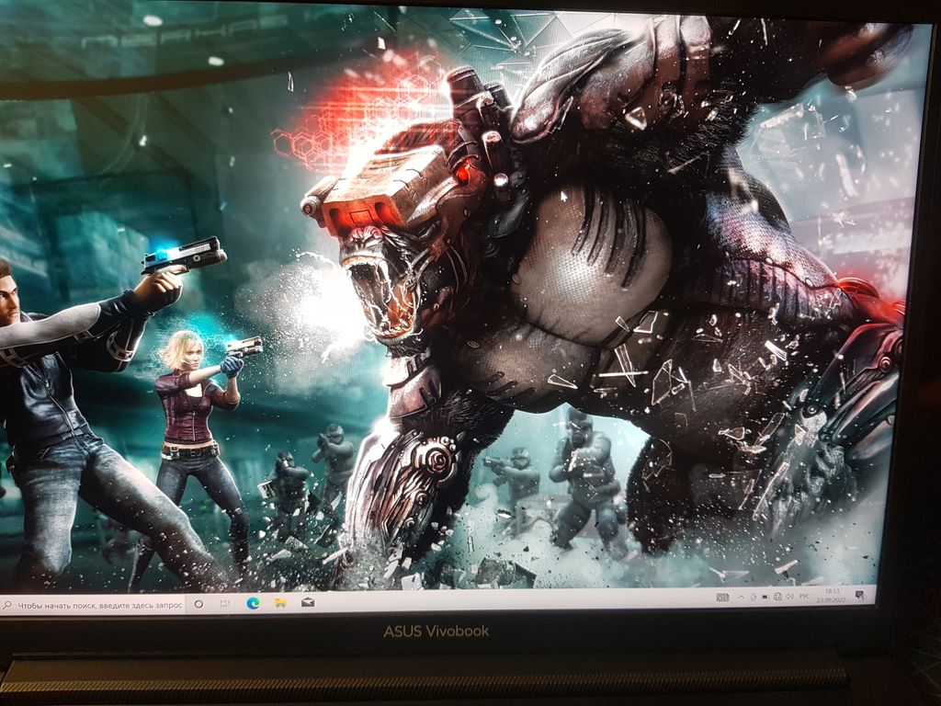Show the touch keyboard from the tray

pyautogui.click(x=722, y=598)
